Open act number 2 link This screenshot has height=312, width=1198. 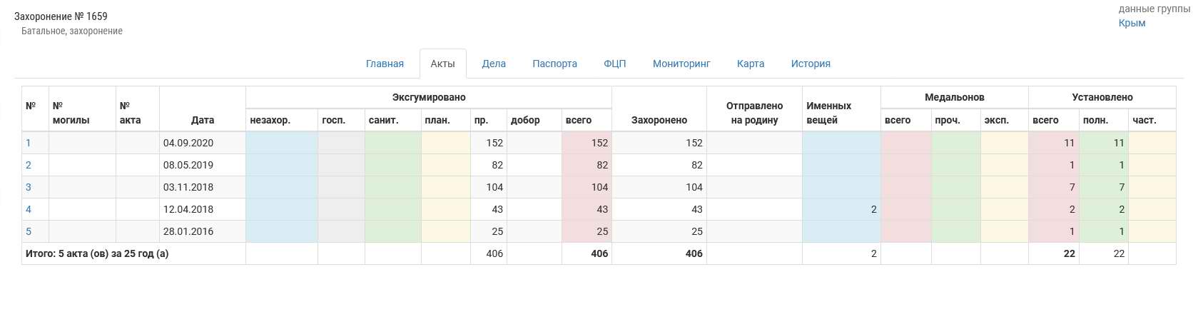click(x=29, y=165)
